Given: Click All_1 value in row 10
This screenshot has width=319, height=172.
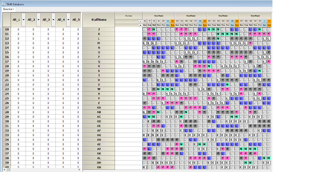Looking at the screenshot, I should click(x=18, y=29).
